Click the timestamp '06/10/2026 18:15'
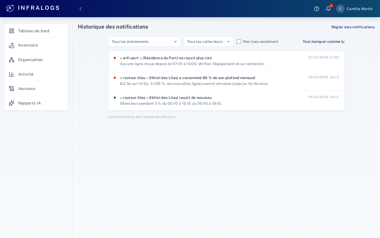Screen dimensions: 380x238 click(x=324, y=77)
